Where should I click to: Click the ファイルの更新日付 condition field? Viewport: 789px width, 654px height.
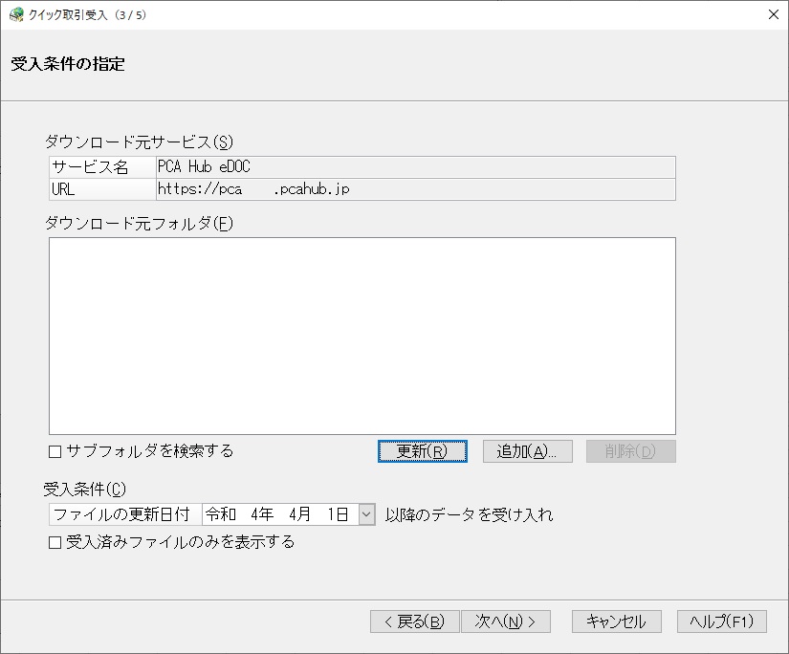(125, 514)
